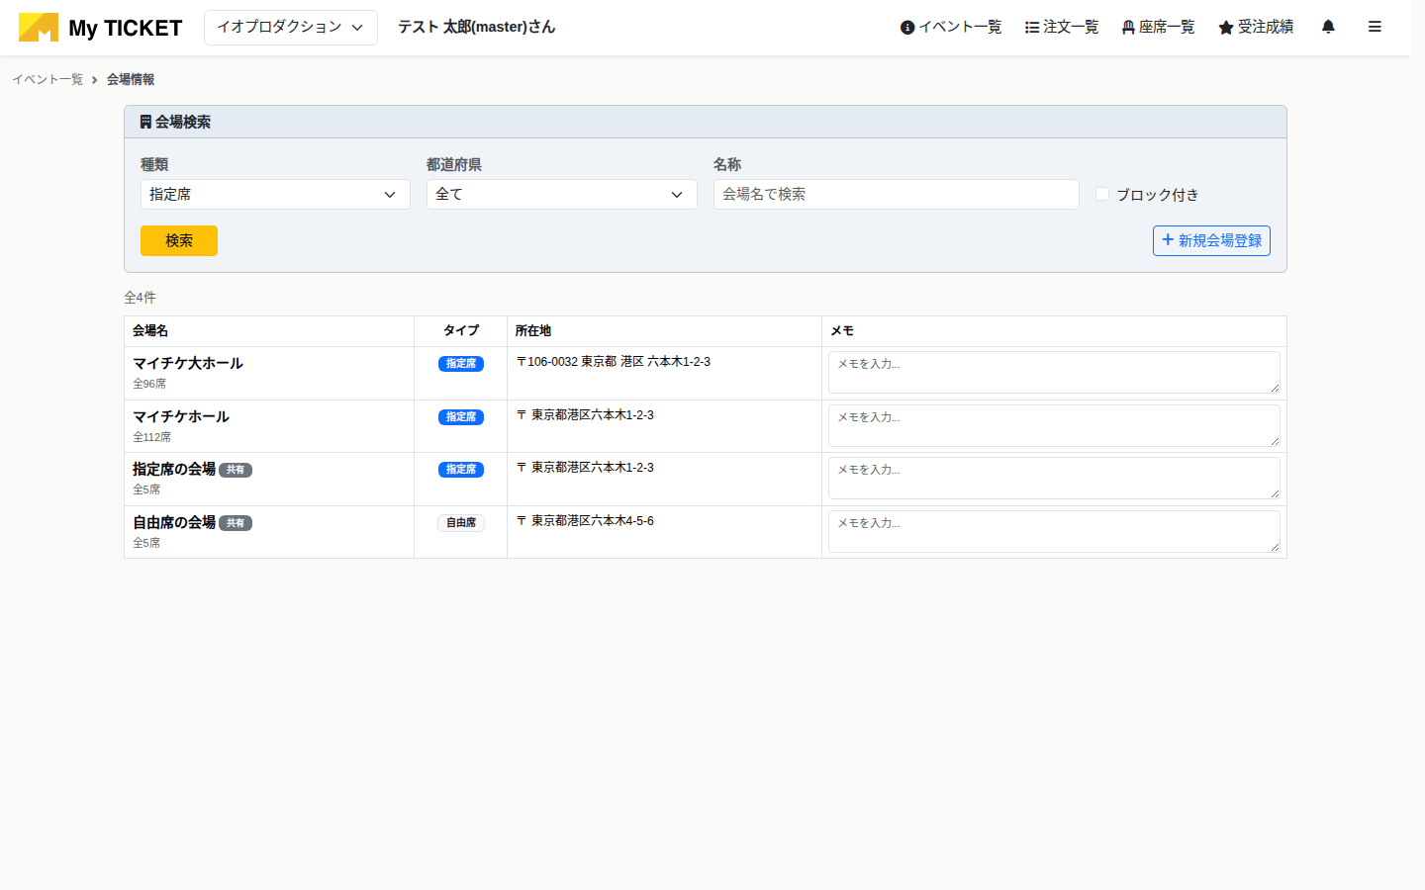Open 注文一覧 from the top navigation
The image size is (1425, 890).
pos(1062,27)
